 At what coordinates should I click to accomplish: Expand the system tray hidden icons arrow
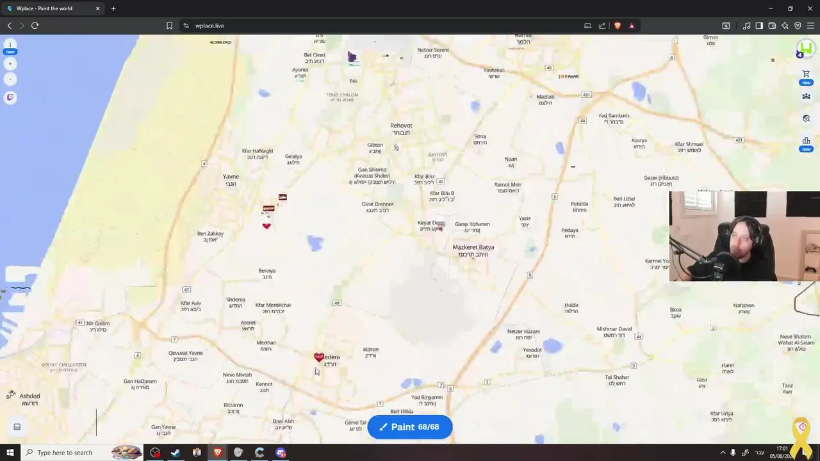(x=723, y=453)
